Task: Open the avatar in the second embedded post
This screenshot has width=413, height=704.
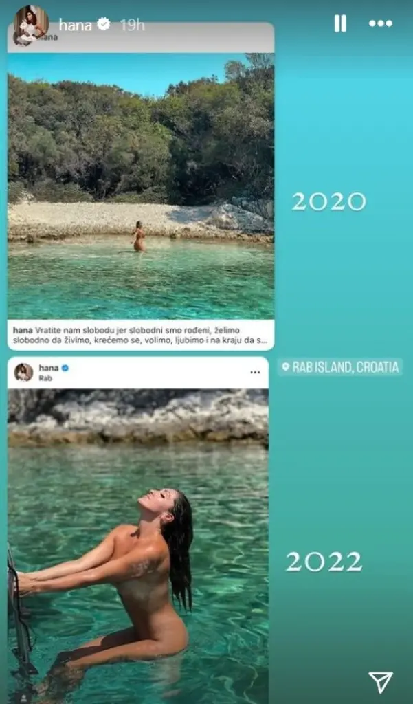Action: 23,372
